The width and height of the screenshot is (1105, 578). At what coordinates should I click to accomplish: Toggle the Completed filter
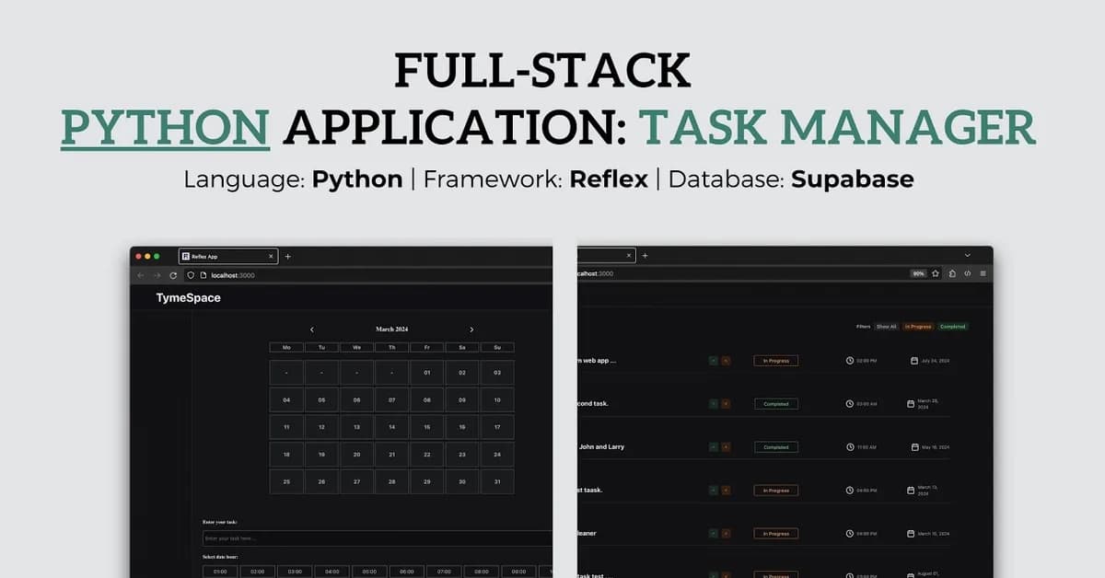point(953,326)
